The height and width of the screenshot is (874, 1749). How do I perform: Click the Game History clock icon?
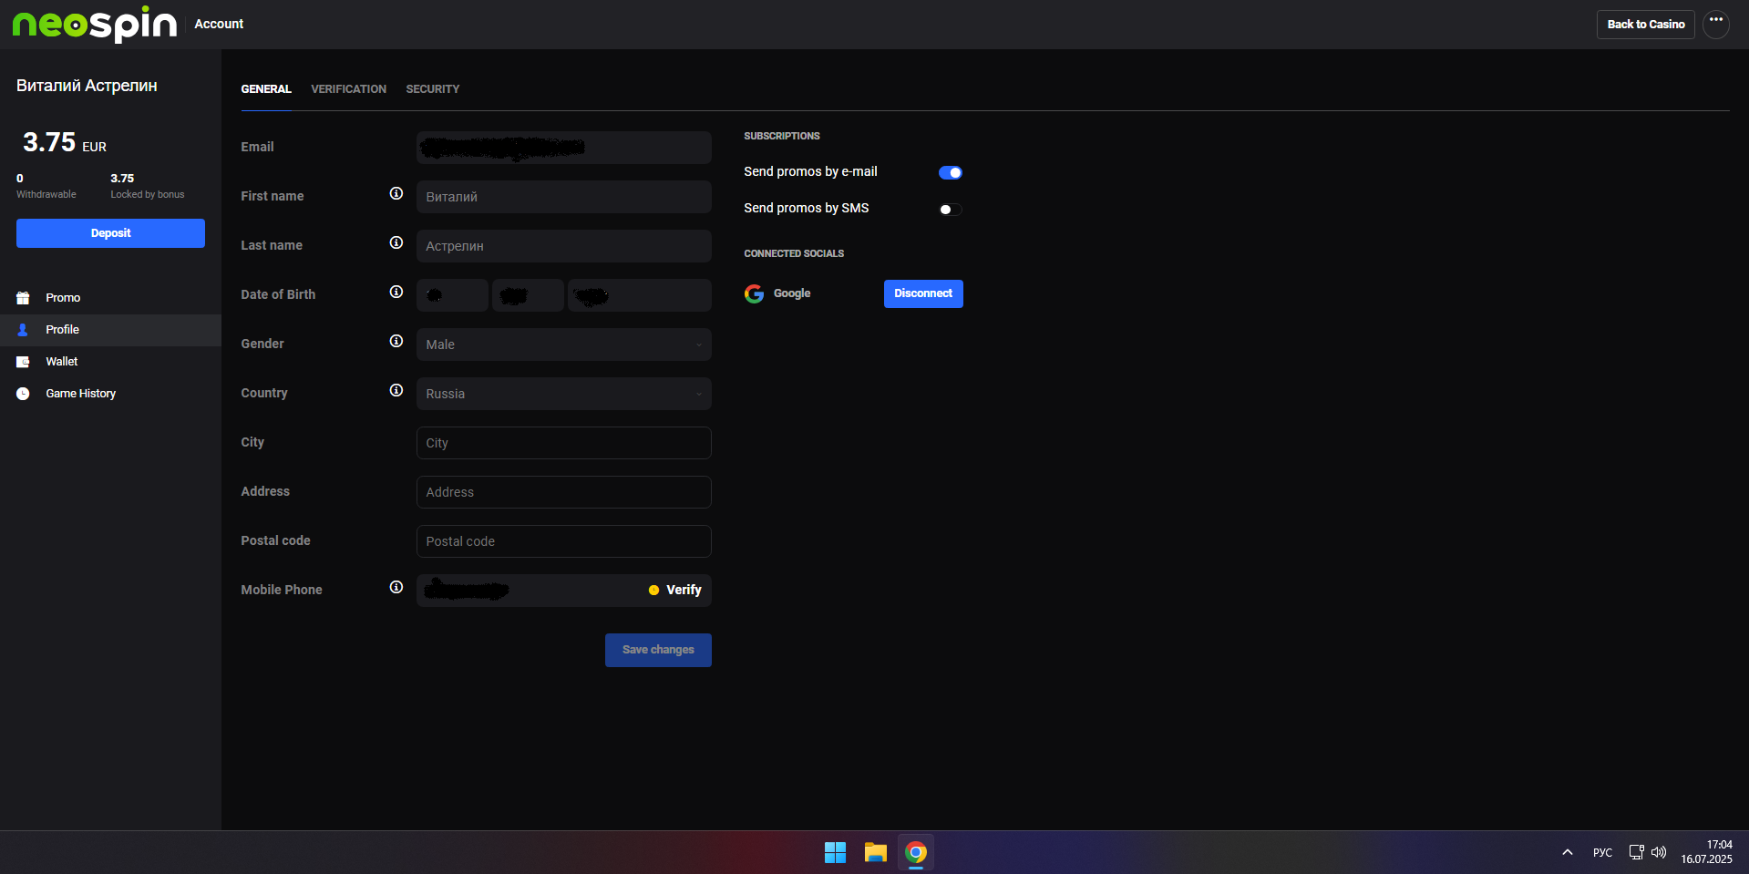click(23, 394)
